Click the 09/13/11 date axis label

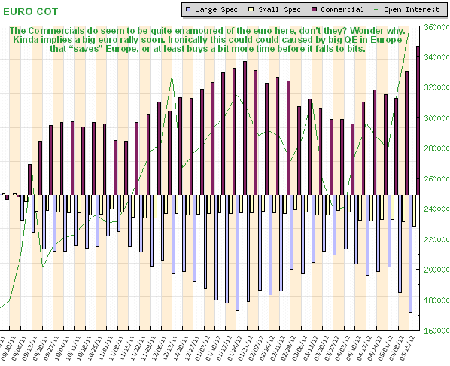(30, 348)
